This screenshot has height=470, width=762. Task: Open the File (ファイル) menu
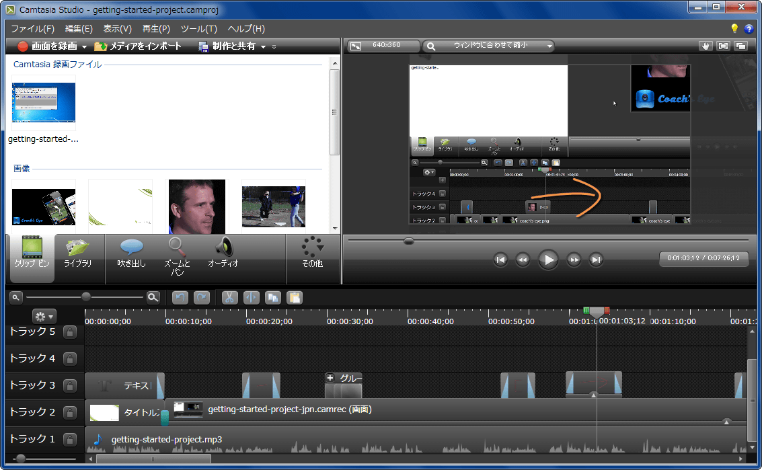pyautogui.click(x=32, y=29)
